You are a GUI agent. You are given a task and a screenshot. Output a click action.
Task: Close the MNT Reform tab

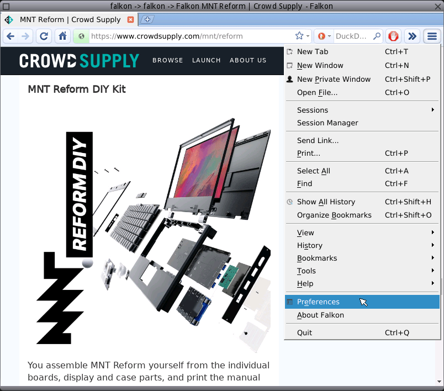point(130,19)
